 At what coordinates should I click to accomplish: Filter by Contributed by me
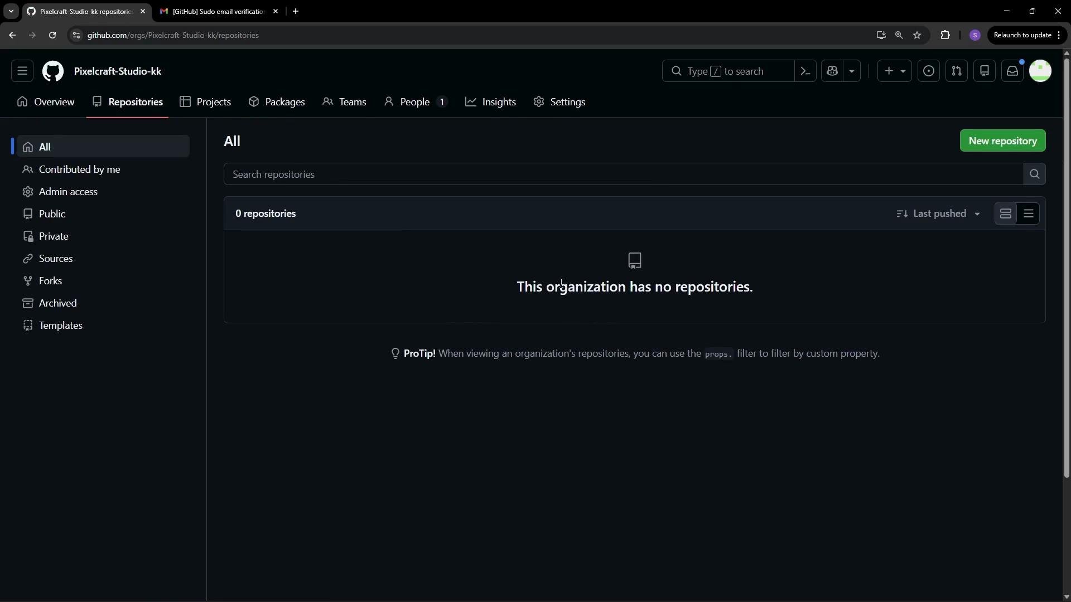(x=103, y=169)
